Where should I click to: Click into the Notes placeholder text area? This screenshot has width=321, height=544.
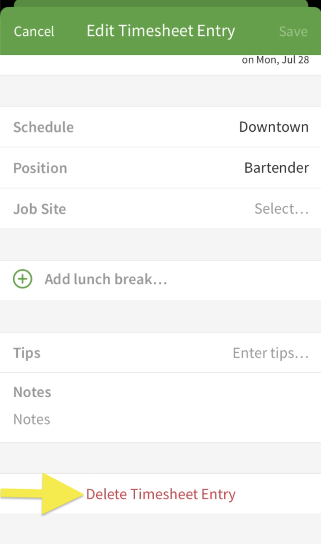[x=32, y=419]
